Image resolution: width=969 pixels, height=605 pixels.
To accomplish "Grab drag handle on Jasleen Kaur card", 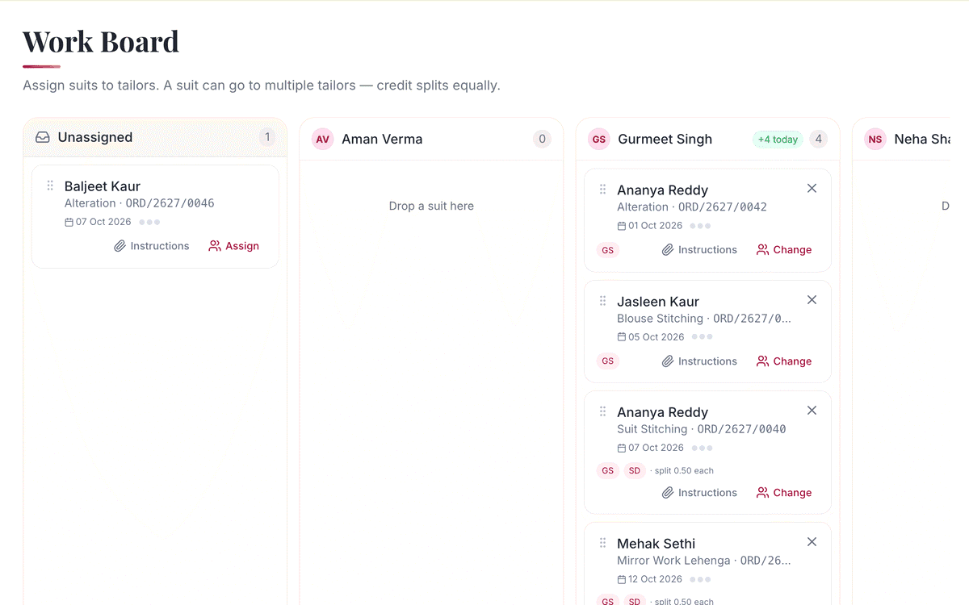I will (602, 301).
